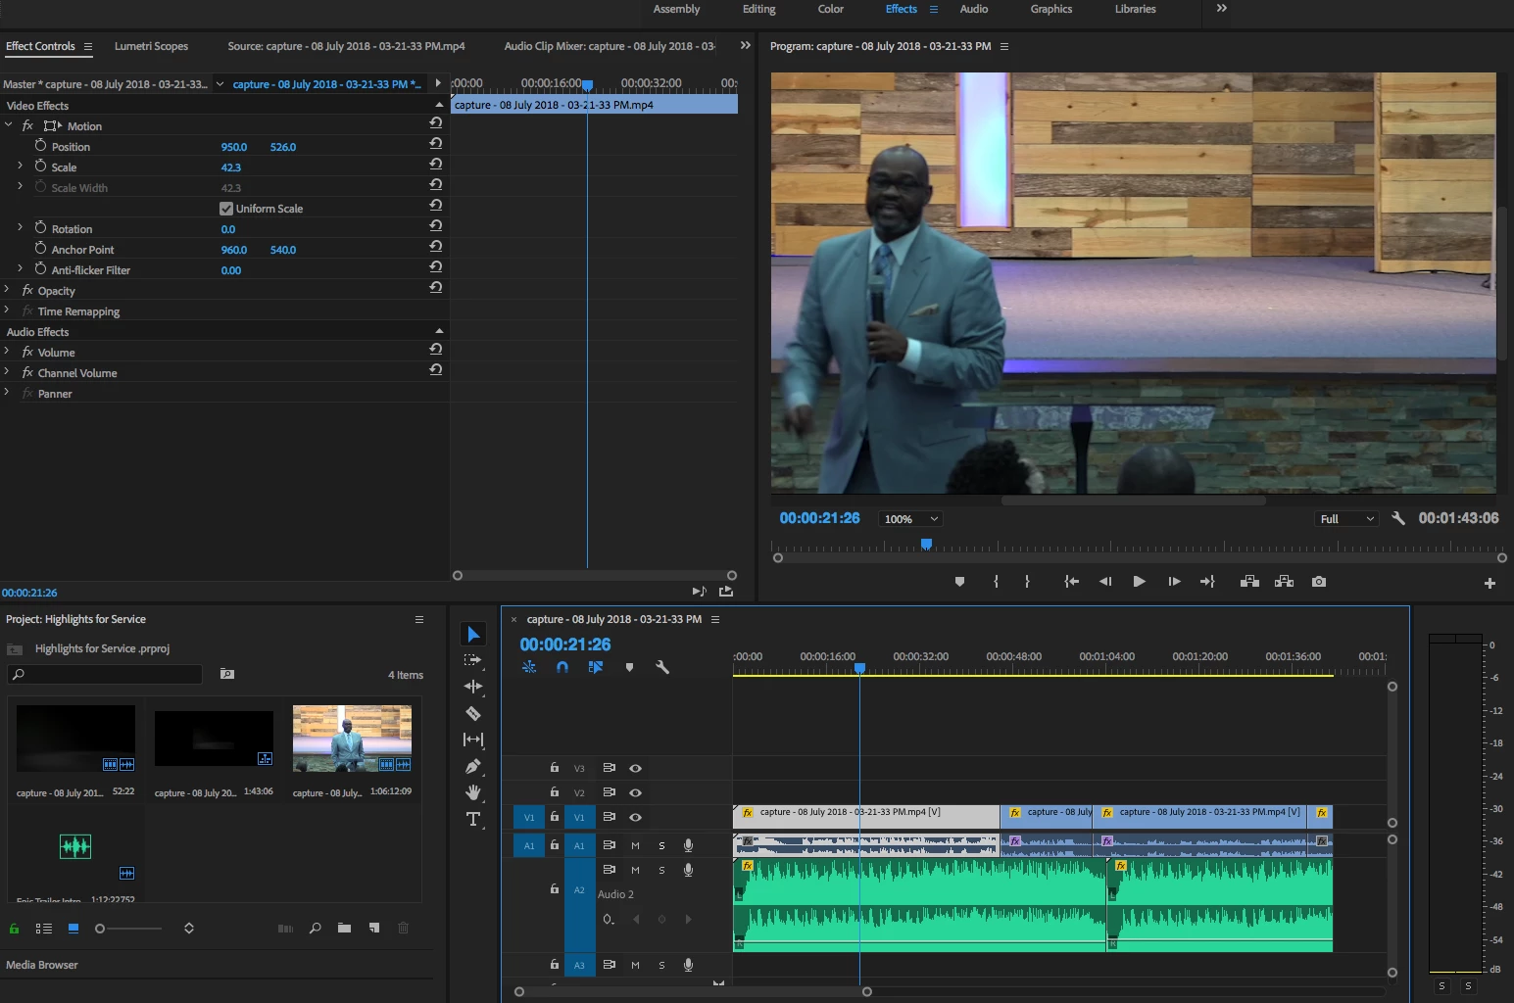Select the Pen tool

(x=473, y=766)
